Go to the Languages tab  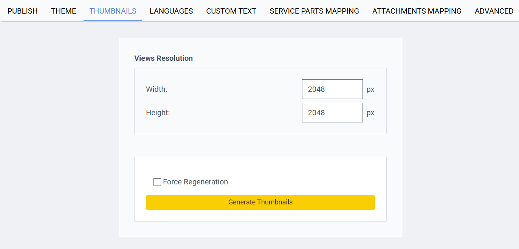(x=171, y=11)
